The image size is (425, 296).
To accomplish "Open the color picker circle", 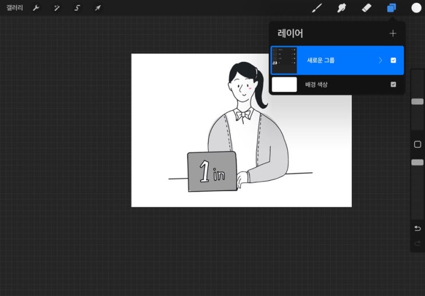I will pos(416,8).
